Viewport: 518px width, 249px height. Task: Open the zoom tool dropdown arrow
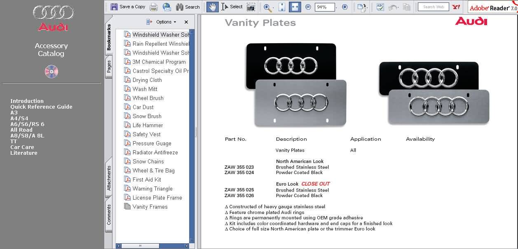(273, 7)
